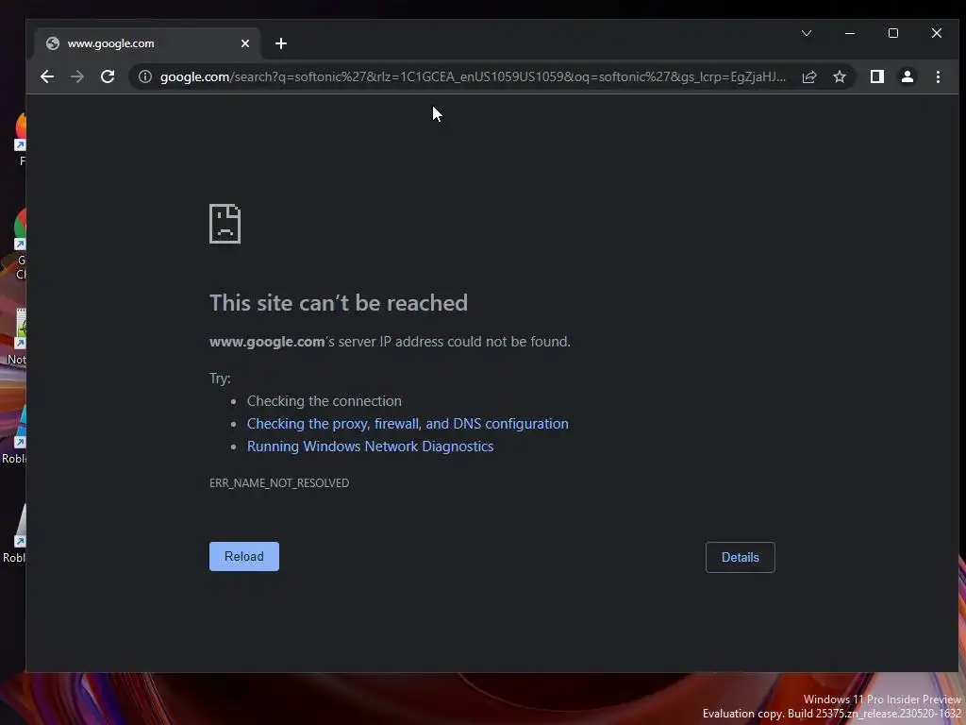
Task: Click the google.com URL in address bar
Action: pyautogui.click(x=473, y=76)
